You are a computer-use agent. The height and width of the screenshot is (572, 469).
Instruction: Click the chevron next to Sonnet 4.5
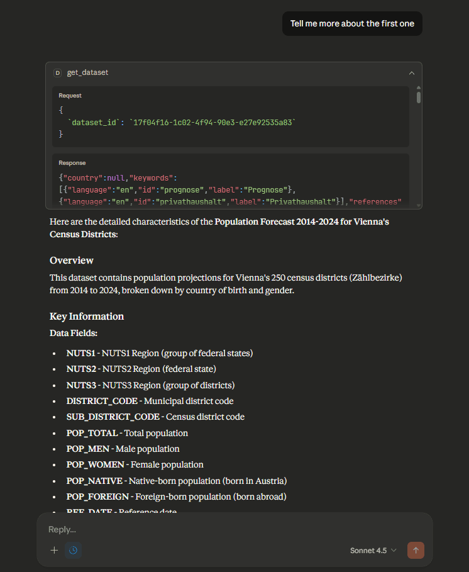pyautogui.click(x=394, y=550)
